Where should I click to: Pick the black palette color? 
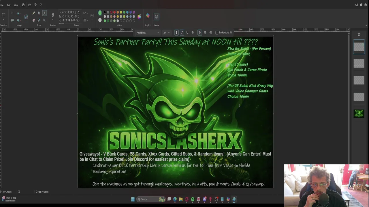click(x=105, y=12)
